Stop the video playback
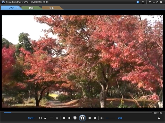Screen dimensions: 165x123 (x=75, y=118)
